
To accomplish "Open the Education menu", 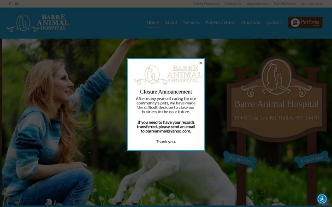I will (x=250, y=23).
